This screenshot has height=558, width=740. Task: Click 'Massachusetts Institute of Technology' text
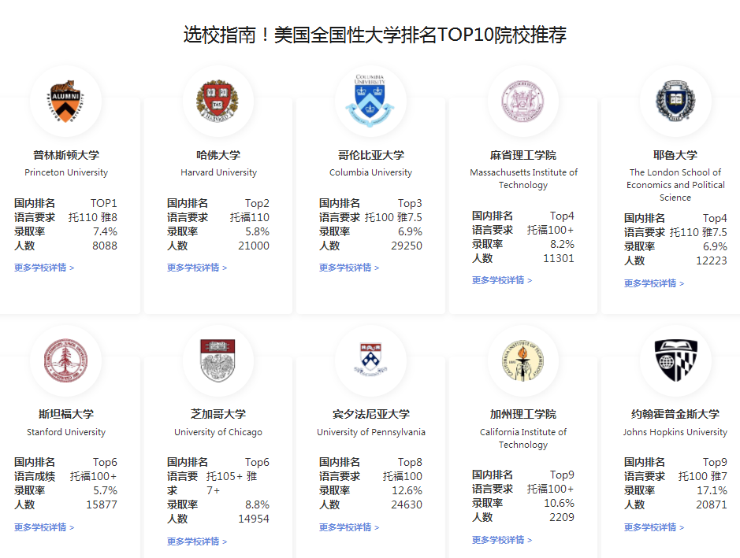(523, 179)
